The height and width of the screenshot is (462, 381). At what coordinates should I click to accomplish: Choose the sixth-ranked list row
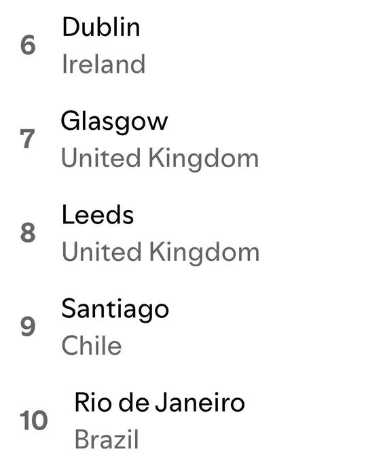pyautogui.click(x=190, y=46)
